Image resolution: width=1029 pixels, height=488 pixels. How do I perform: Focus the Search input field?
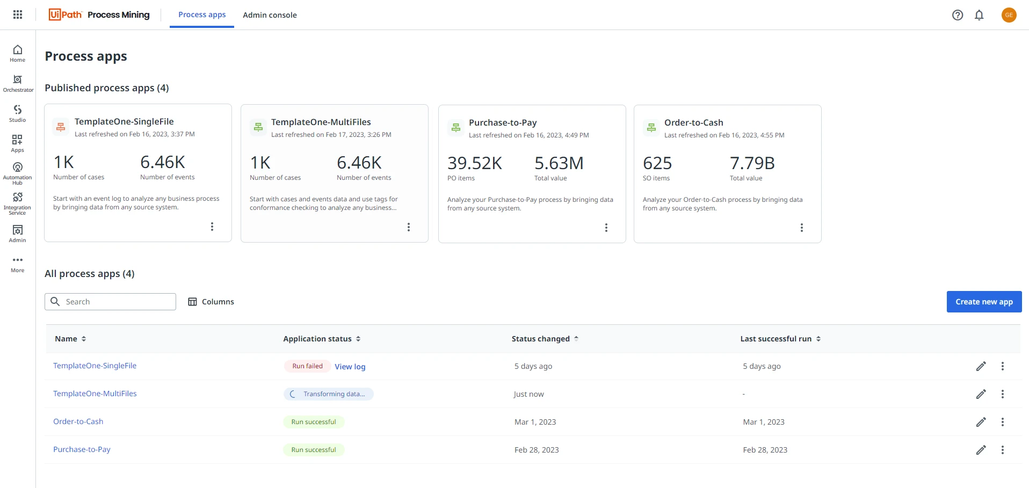point(110,302)
